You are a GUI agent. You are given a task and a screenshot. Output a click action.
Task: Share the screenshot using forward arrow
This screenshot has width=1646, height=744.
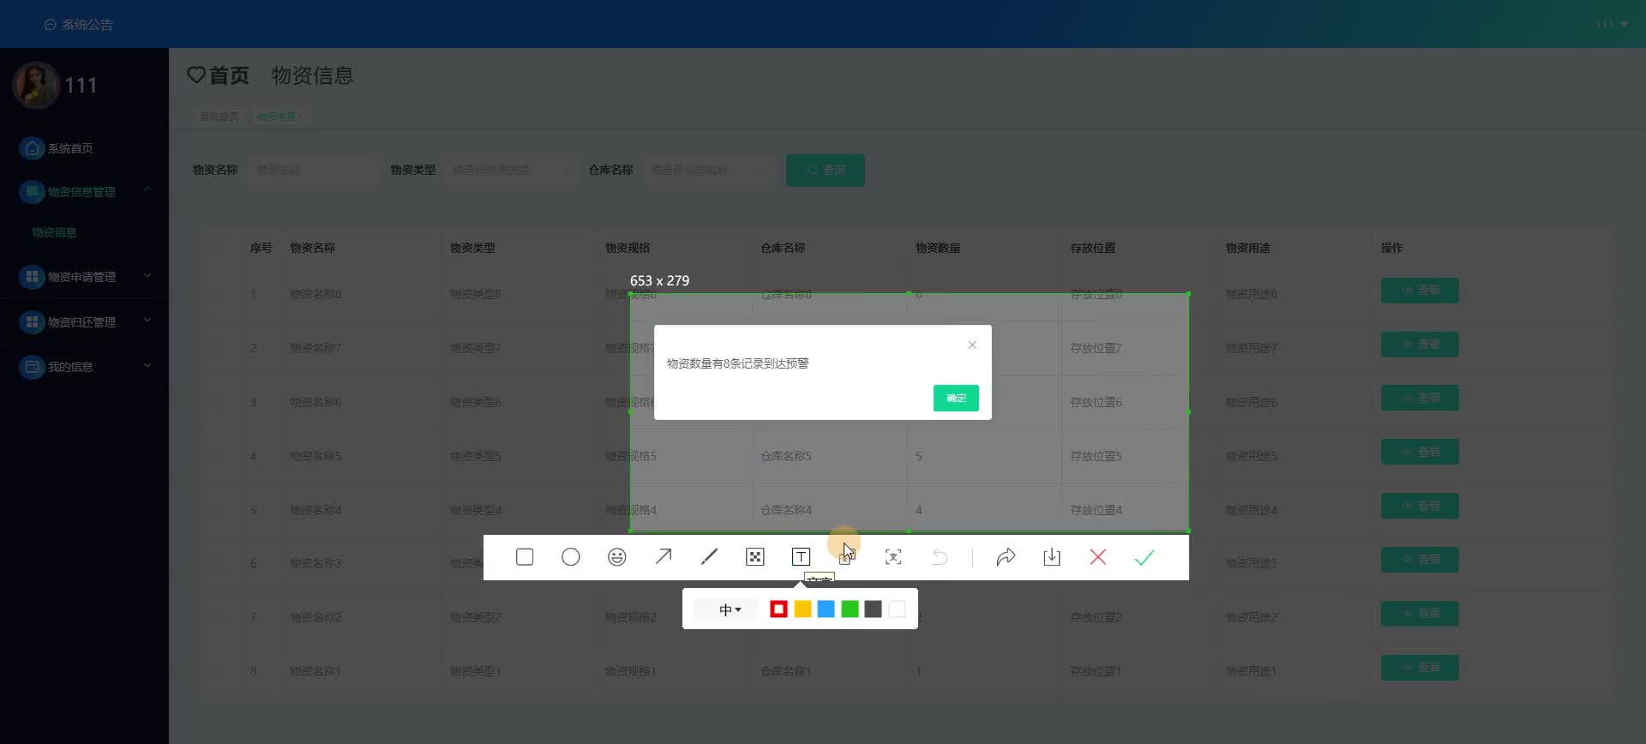[1006, 557]
